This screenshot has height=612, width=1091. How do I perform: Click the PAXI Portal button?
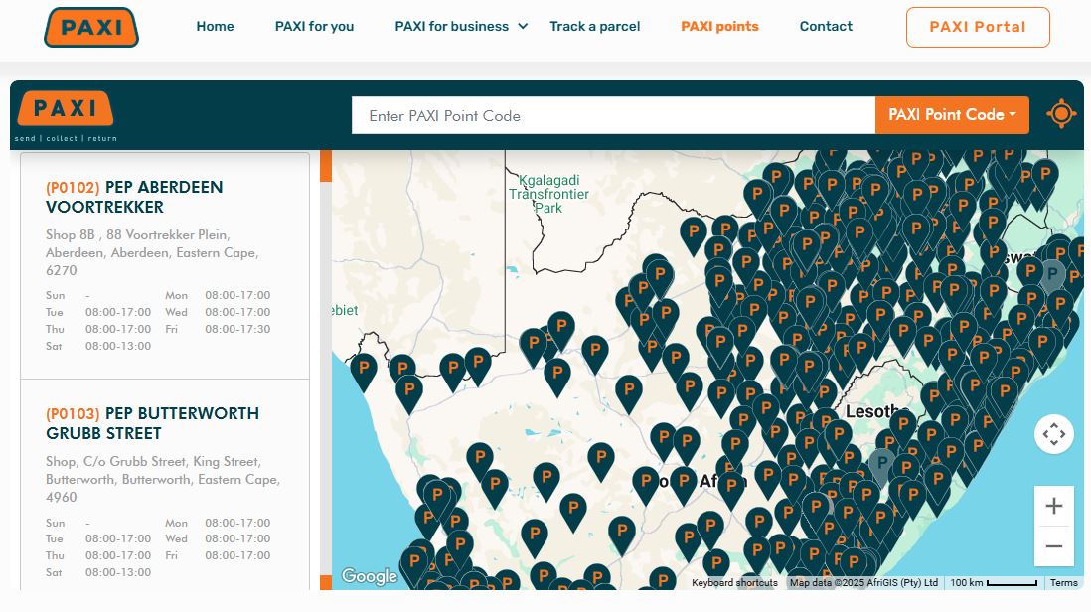pyautogui.click(x=977, y=27)
